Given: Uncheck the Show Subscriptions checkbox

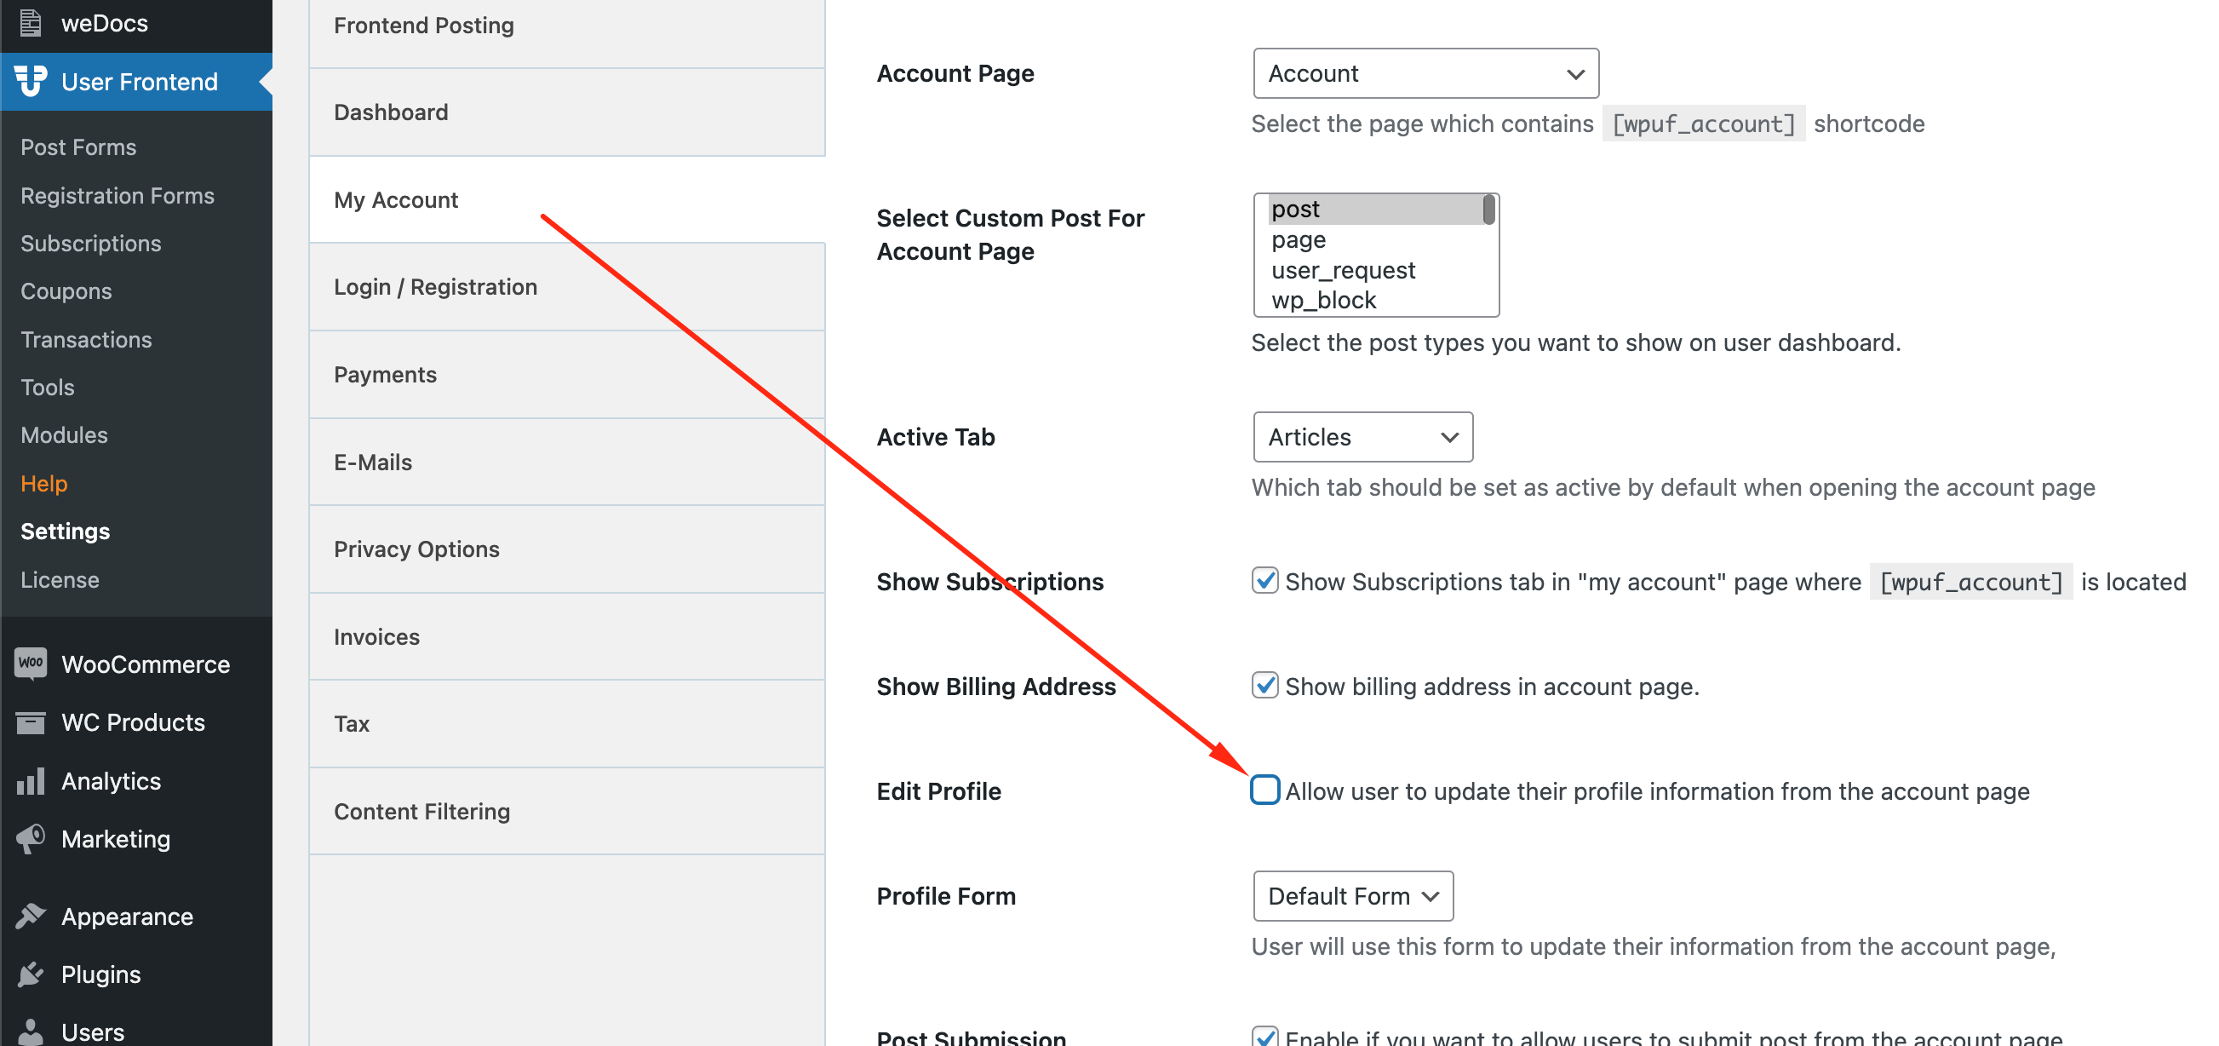Looking at the screenshot, I should (1264, 581).
